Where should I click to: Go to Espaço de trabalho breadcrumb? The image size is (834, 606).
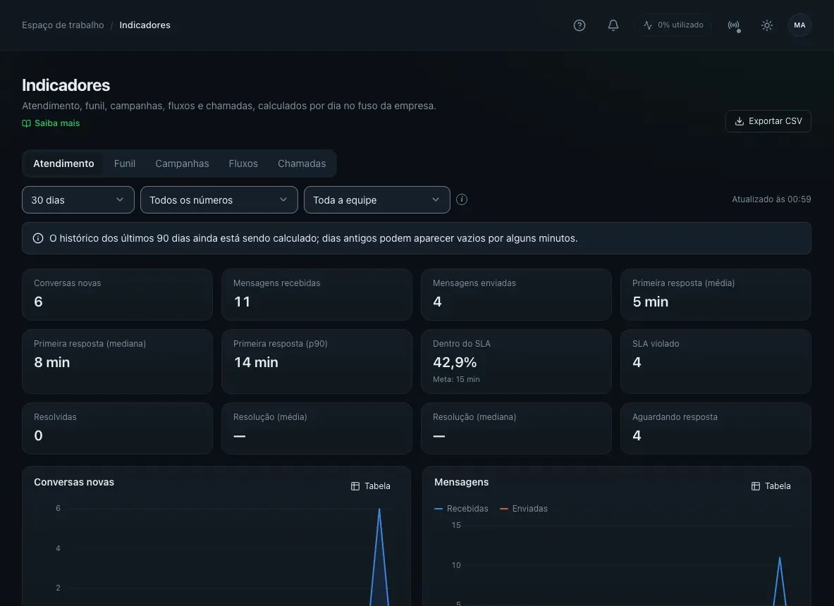63,25
